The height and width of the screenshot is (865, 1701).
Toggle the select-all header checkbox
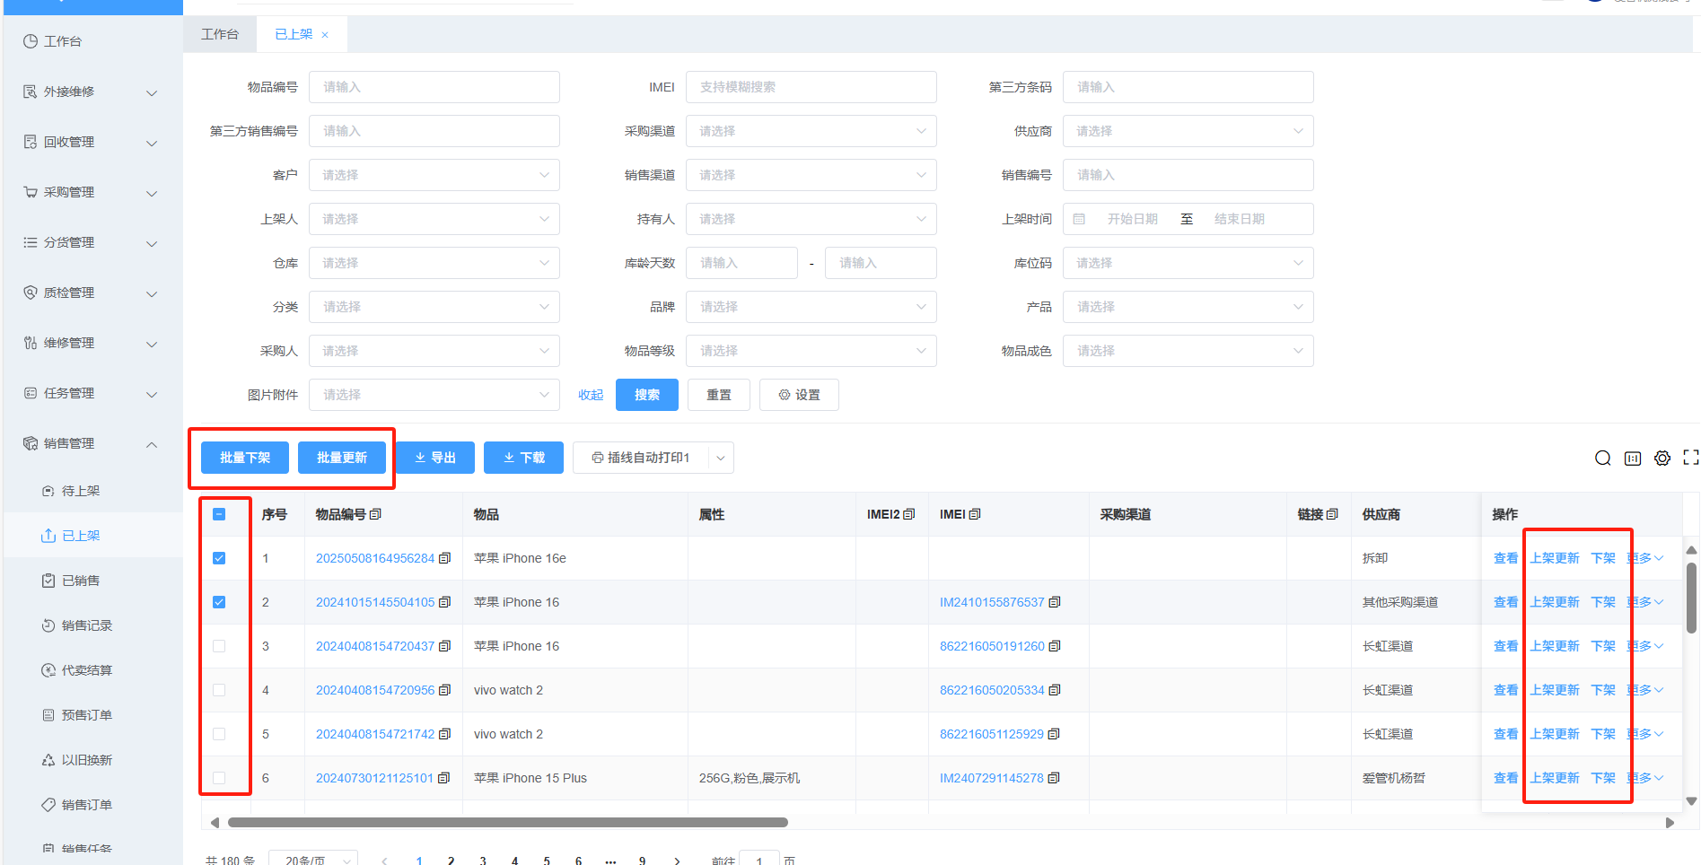(219, 514)
